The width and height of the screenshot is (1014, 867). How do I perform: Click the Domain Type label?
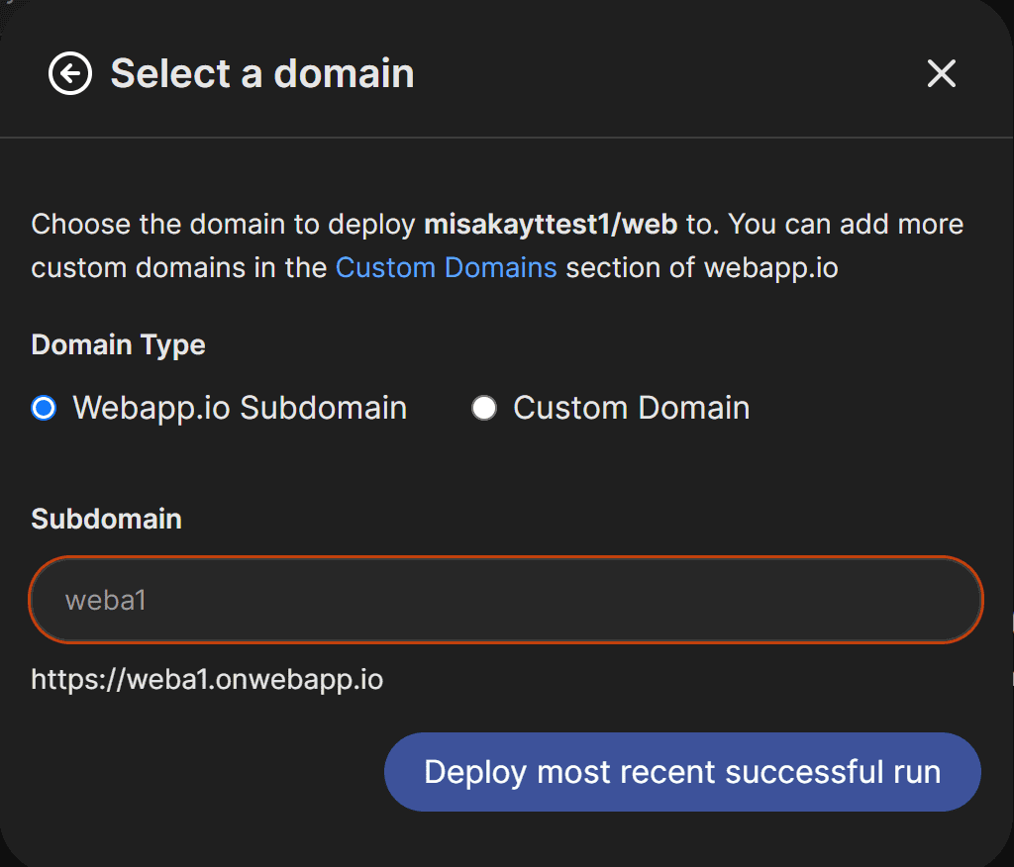[119, 344]
